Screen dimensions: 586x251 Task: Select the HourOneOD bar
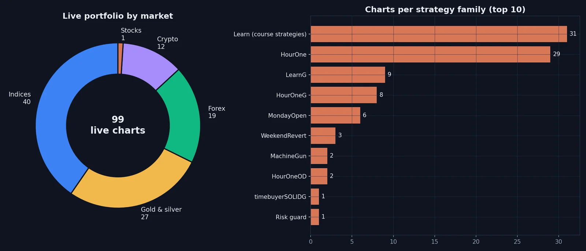tap(319, 176)
